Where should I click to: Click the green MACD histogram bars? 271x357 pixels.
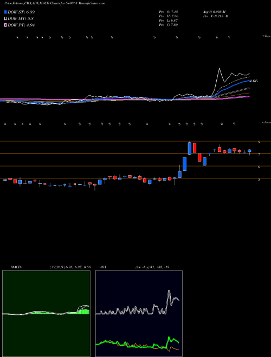coord(83,312)
